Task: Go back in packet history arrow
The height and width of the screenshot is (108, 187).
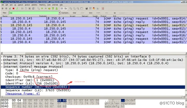Action: click(x=42, y=9)
